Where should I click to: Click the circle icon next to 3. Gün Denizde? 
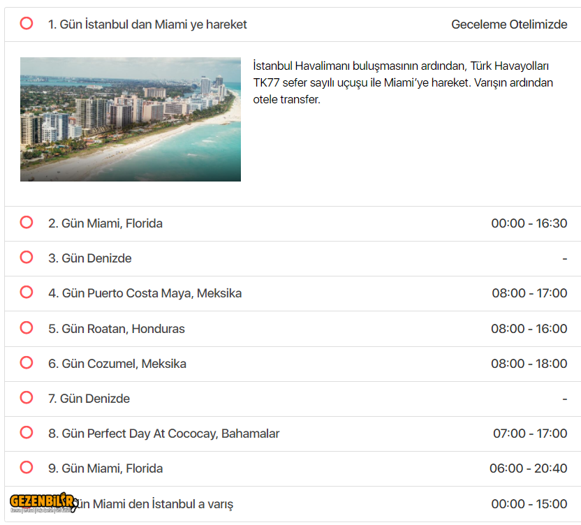pos(27,258)
